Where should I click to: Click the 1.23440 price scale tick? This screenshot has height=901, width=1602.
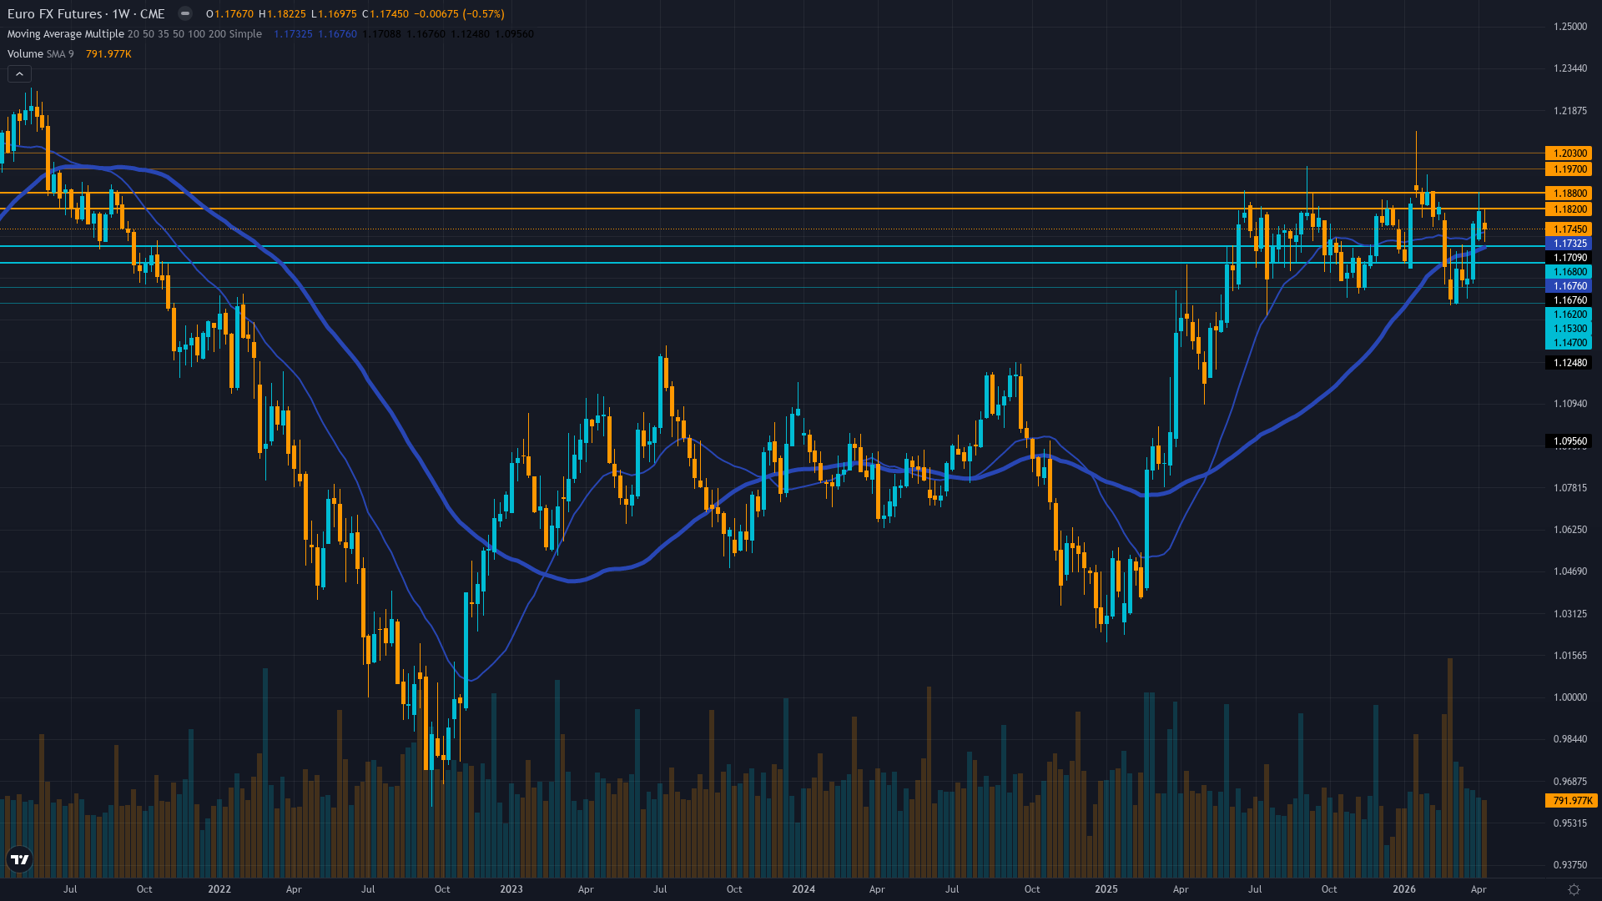tap(1569, 68)
